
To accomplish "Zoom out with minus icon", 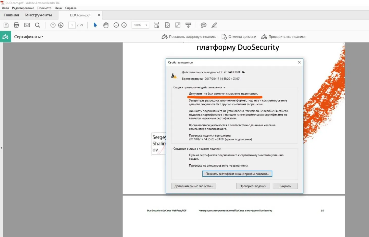I will [x=116, y=25].
